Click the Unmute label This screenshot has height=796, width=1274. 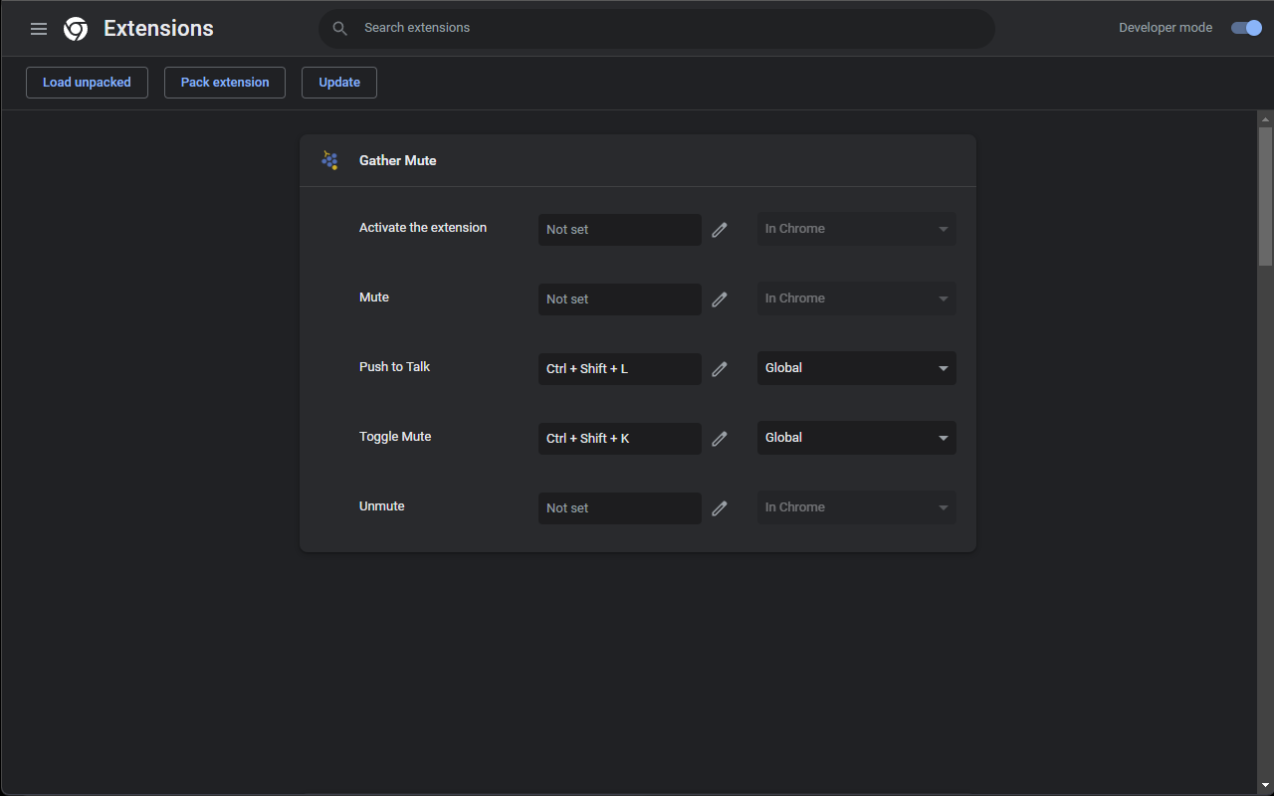click(x=382, y=506)
